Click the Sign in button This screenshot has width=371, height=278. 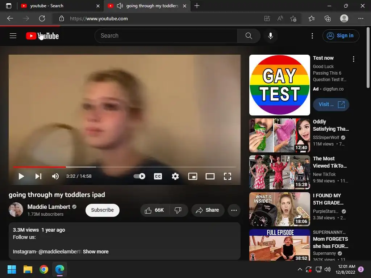point(341,36)
